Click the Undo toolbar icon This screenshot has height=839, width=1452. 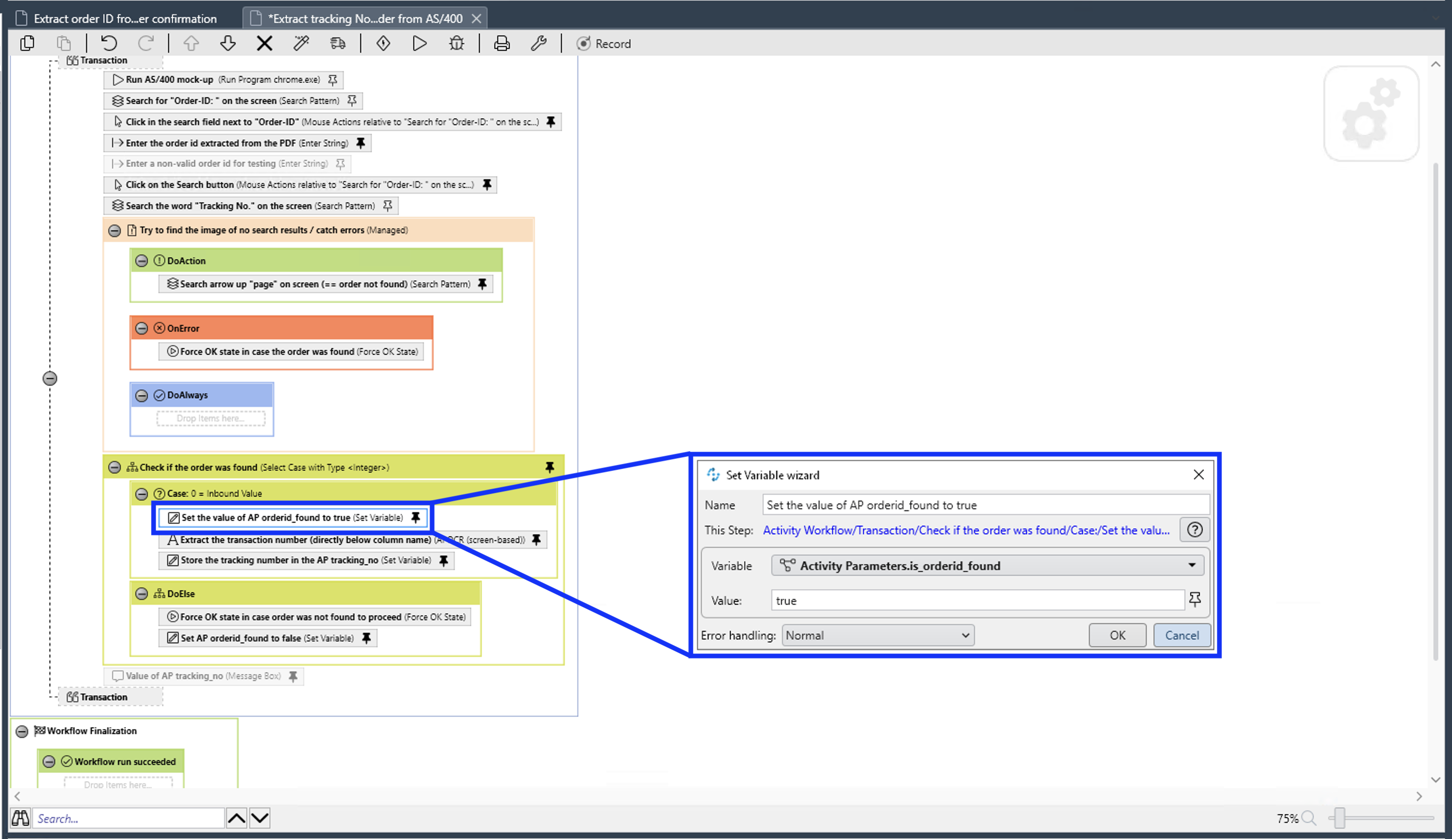coord(109,43)
